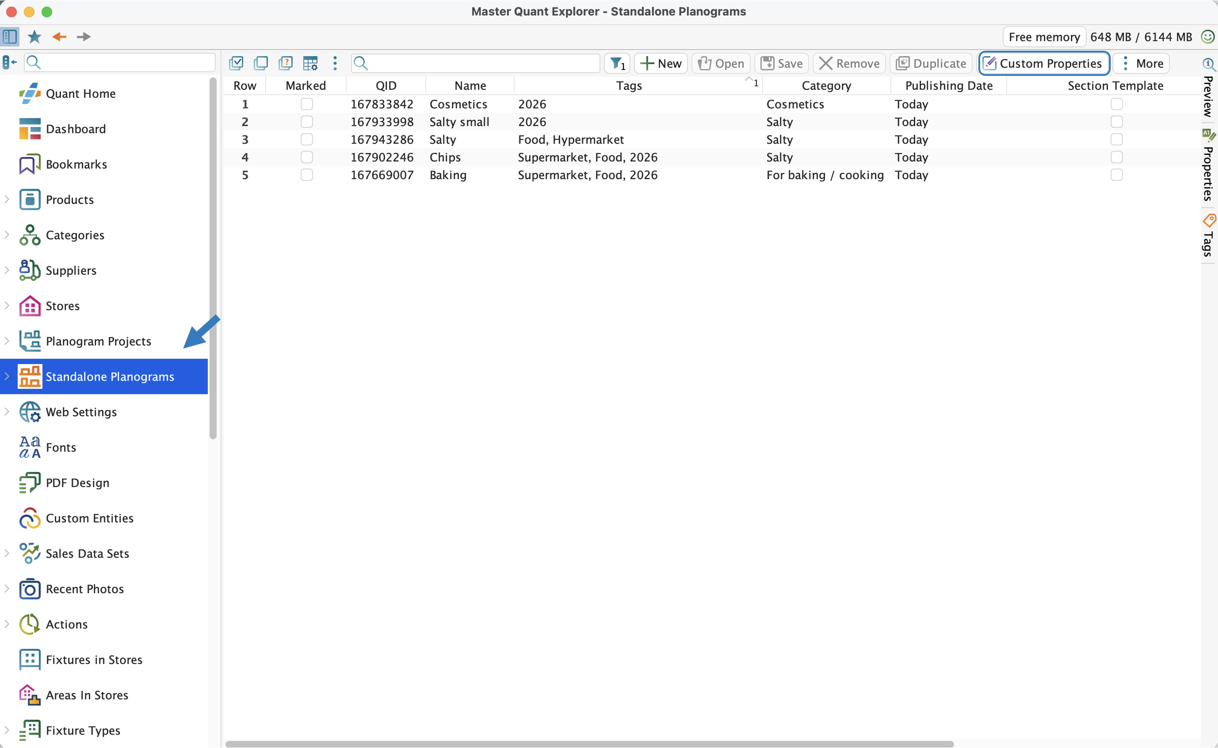Mark the Baking planogram row
This screenshot has height=748, width=1218.
(307, 175)
